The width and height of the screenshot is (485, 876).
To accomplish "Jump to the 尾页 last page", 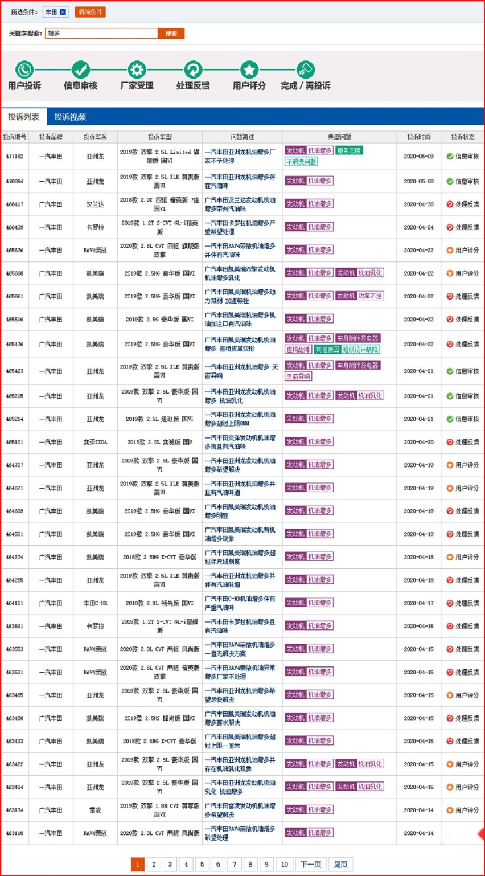I will tap(340, 864).
